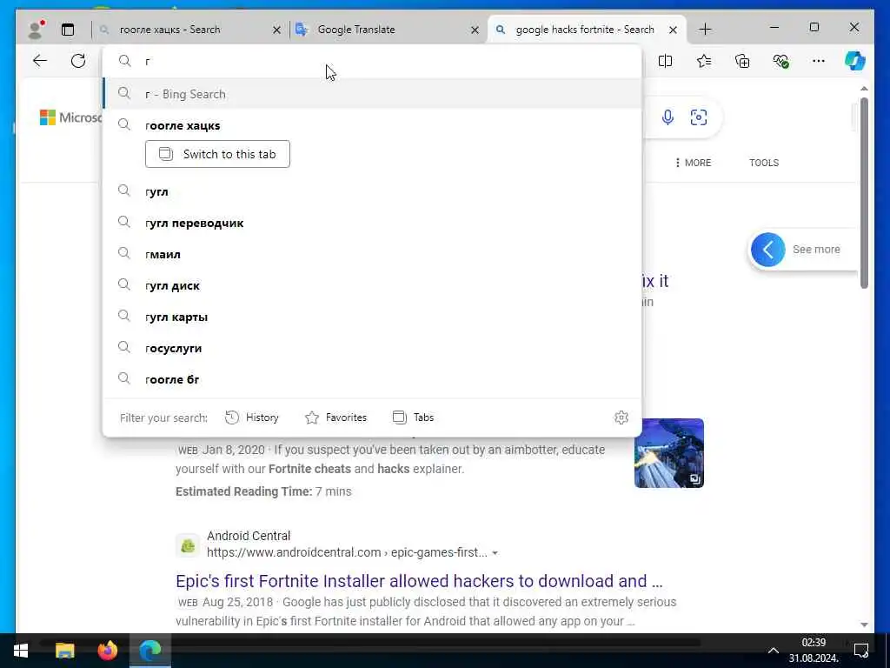
Task: Launch Firefox from the taskbar
Action: pyautogui.click(x=107, y=651)
